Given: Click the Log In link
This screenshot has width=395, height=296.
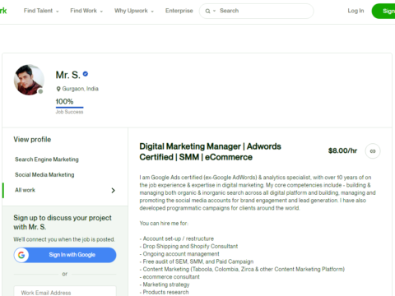Looking at the screenshot, I should (355, 11).
